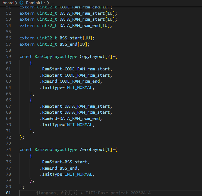Expand the breadcrumb ellipsis symbol list

tap(52, 3)
